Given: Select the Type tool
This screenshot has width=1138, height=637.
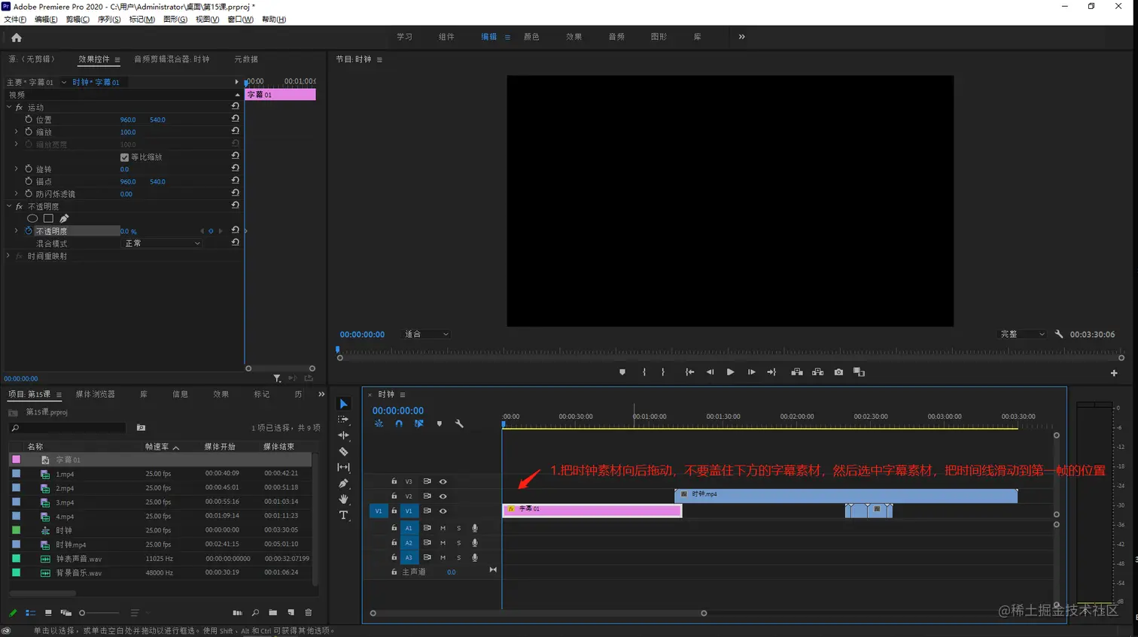Looking at the screenshot, I should click(344, 515).
